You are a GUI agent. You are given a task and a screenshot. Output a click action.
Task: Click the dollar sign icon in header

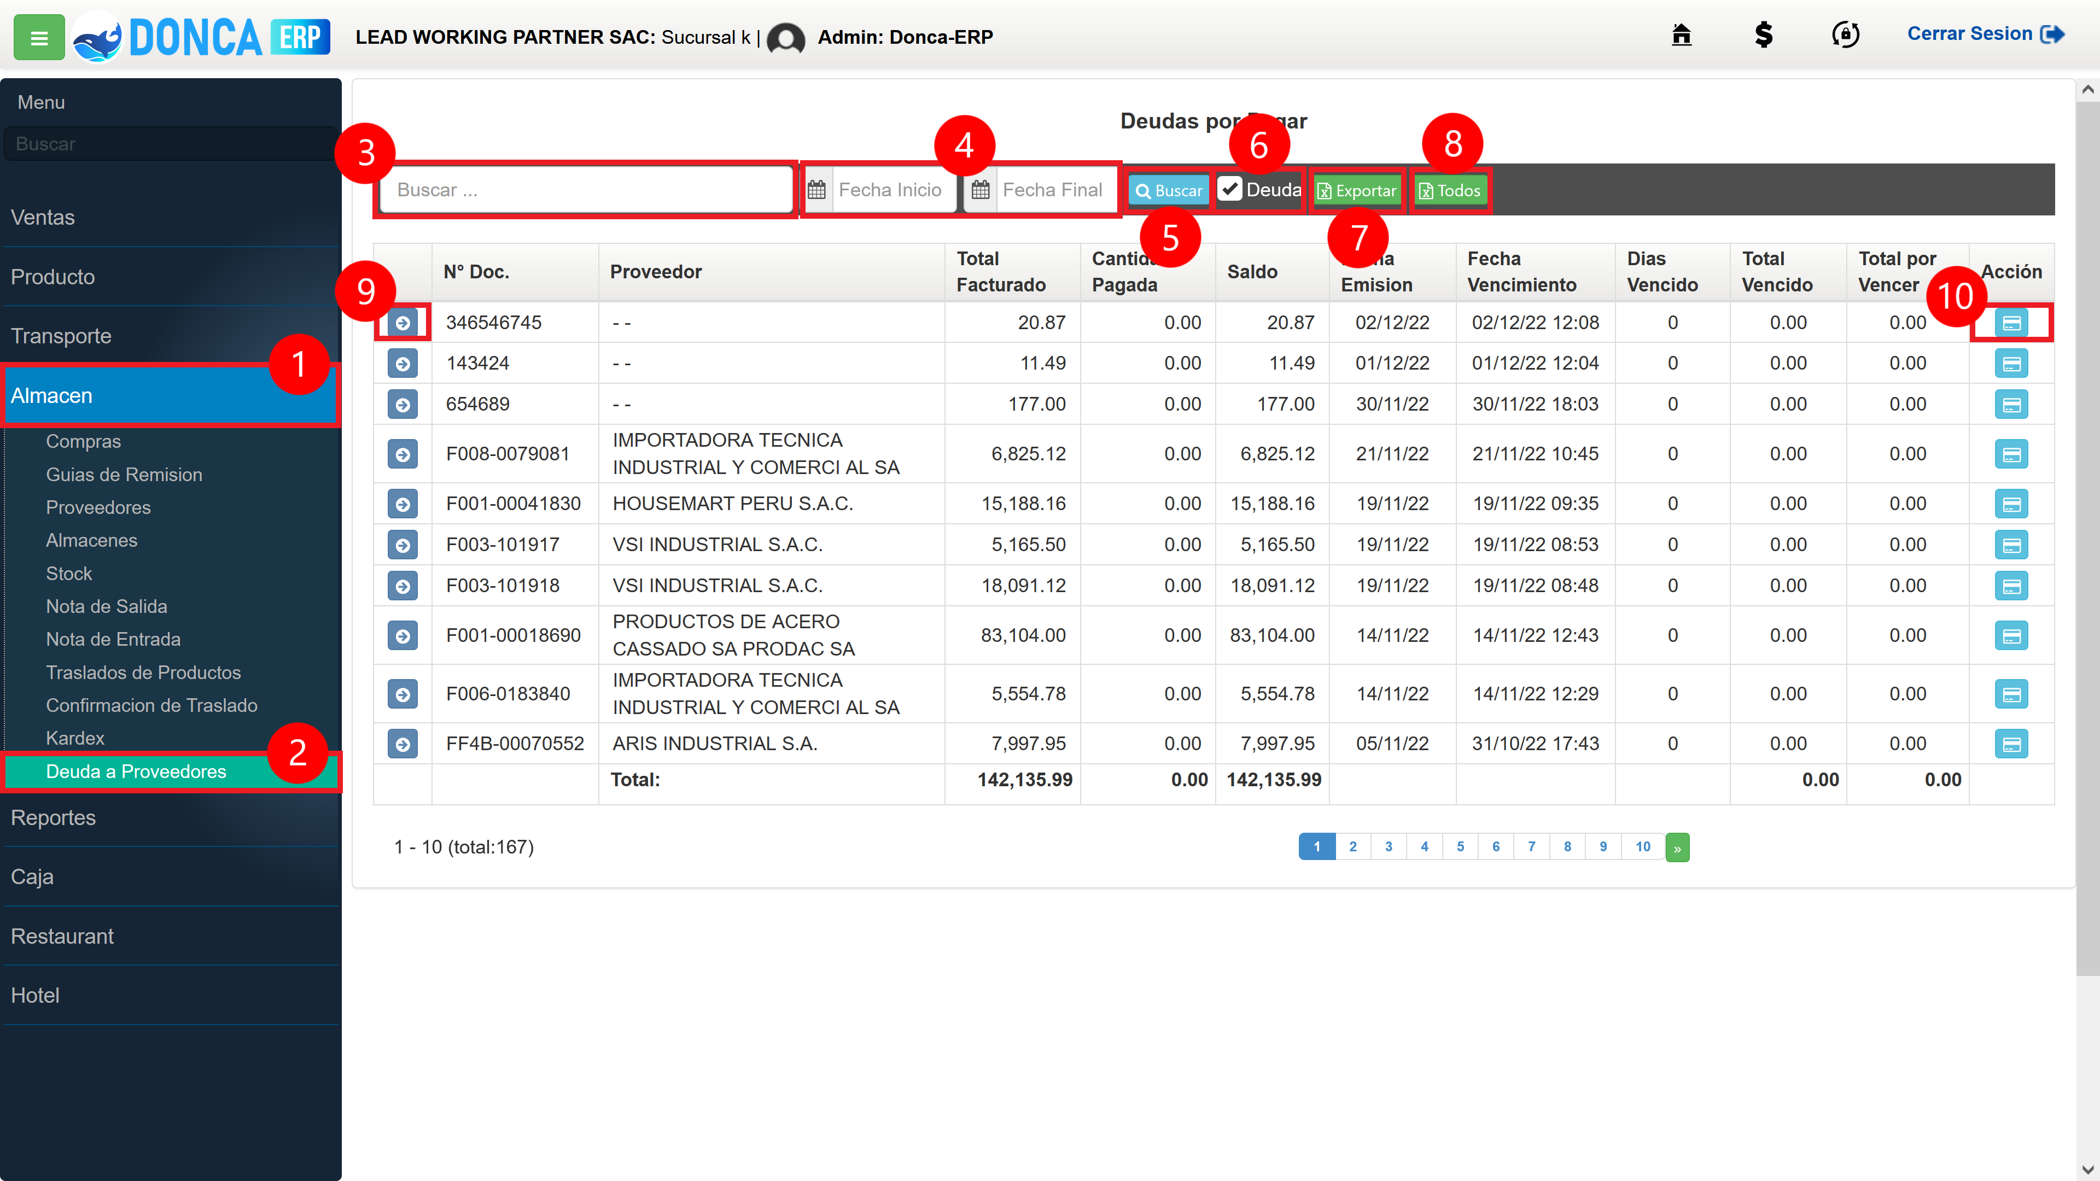1763,34
